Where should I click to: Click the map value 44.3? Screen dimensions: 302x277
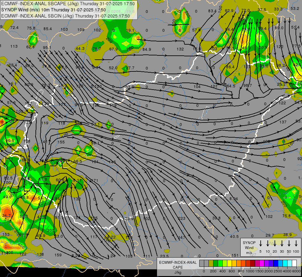pos(80,48)
